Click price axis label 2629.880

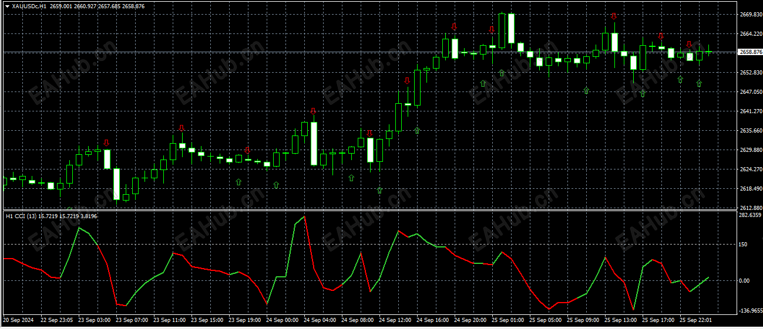[x=751, y=150]
